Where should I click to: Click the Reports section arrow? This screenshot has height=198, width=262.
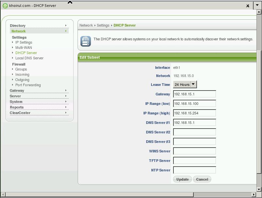click(66, 107)
